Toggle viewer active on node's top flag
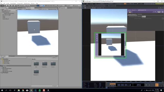The image size is (164, 92). (97, 34)
